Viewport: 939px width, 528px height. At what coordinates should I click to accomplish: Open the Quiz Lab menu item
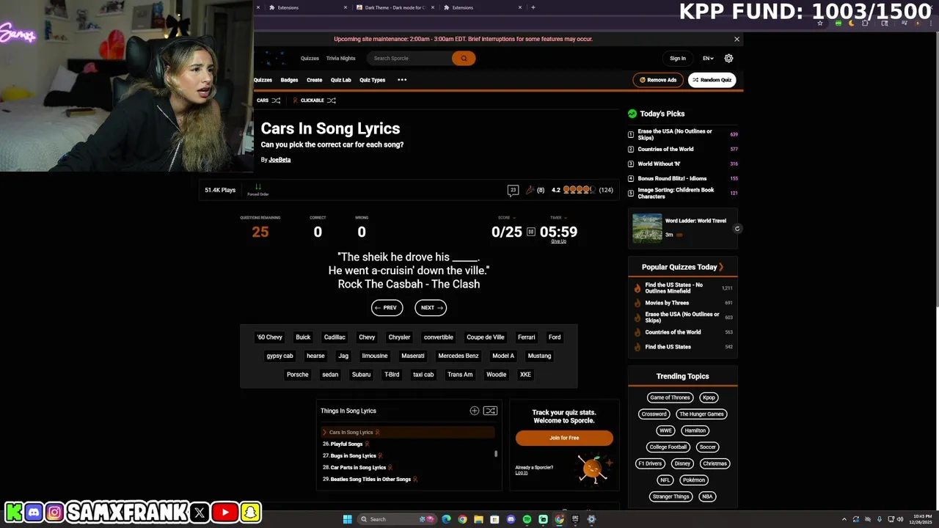340,80
